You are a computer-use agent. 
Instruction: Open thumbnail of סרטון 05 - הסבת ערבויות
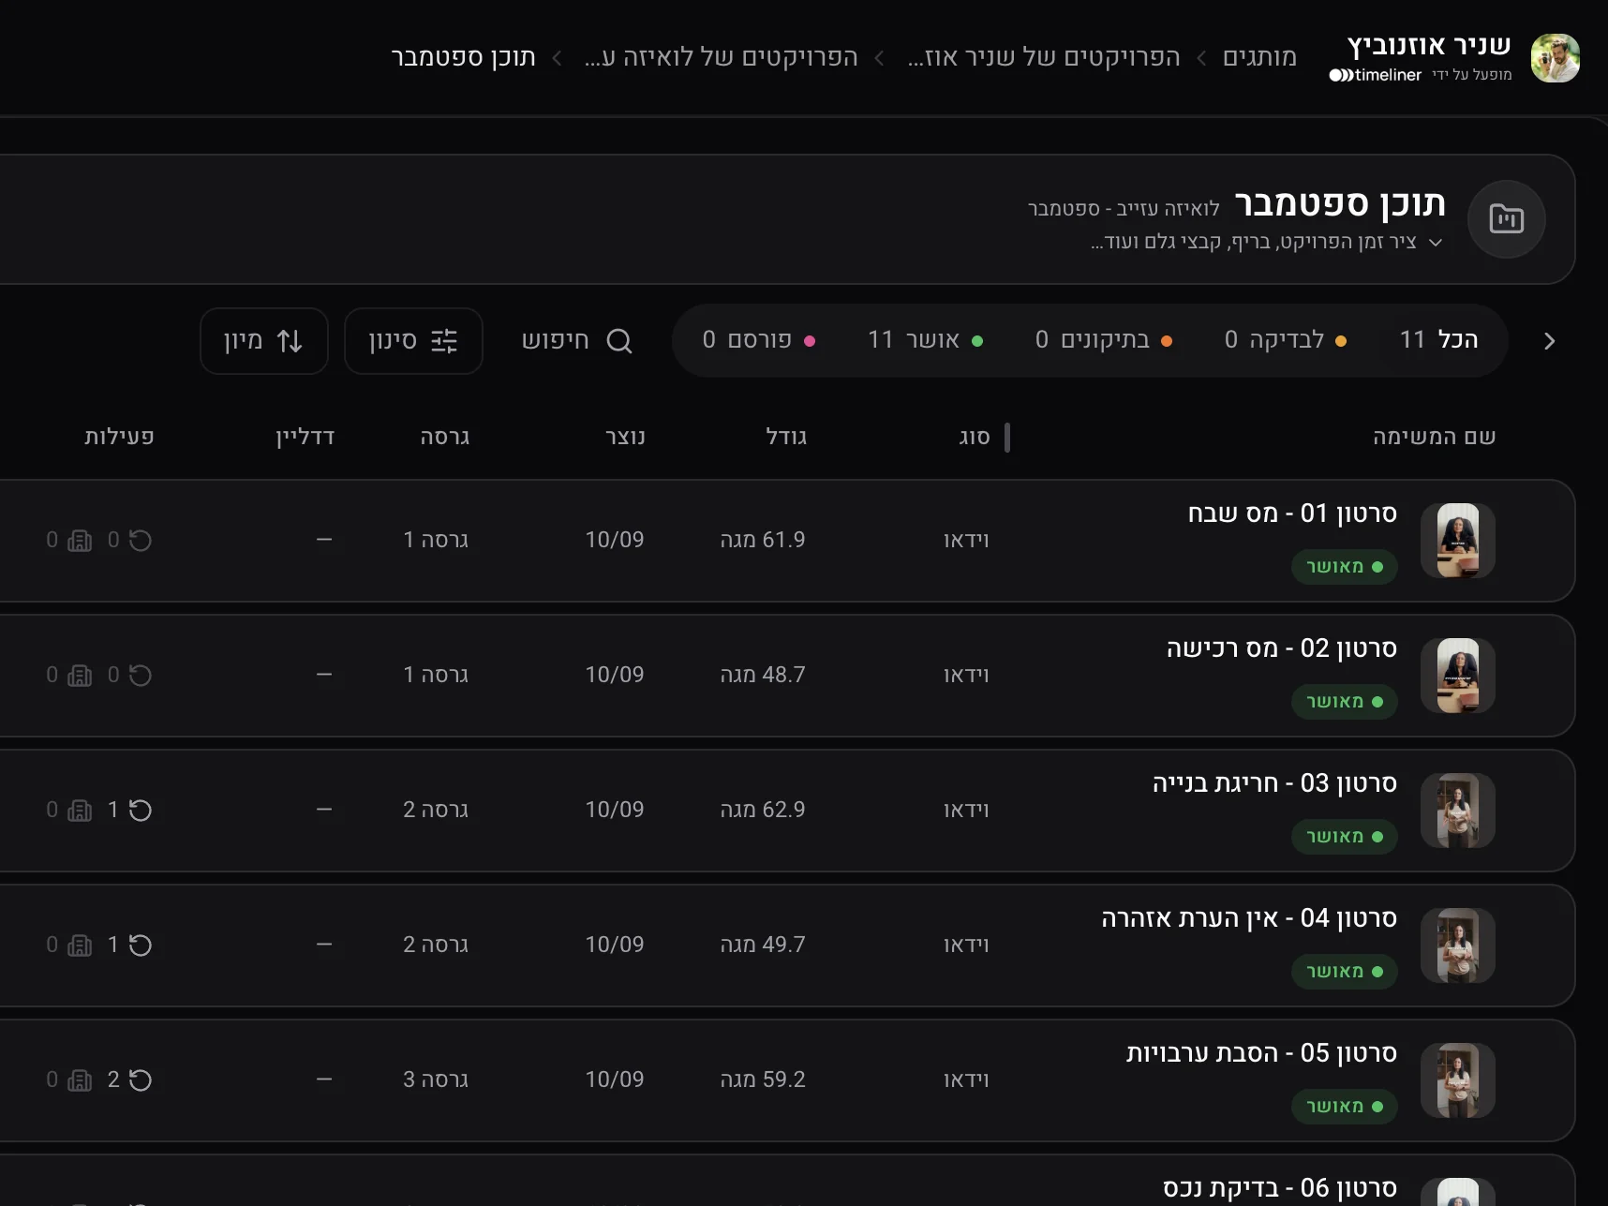[1458, 1080]
